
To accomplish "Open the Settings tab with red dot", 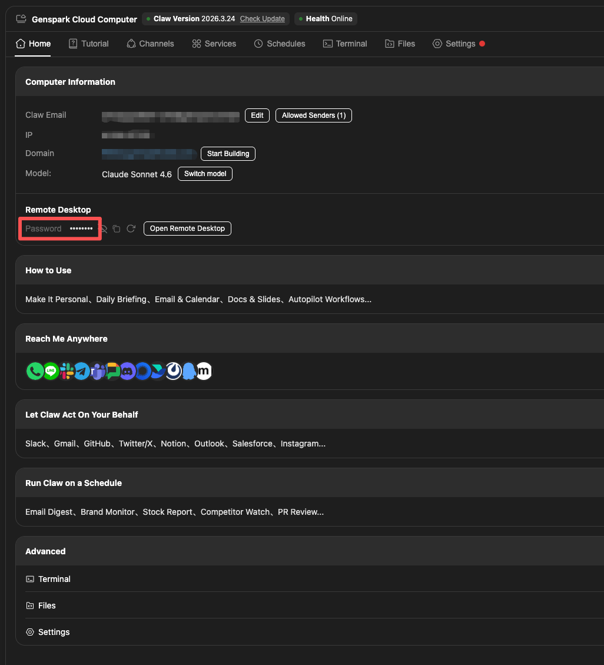I will (459, 44).
